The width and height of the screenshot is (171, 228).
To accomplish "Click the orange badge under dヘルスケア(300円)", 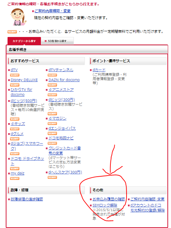I will pyautogui.click(x=52, y=177).
